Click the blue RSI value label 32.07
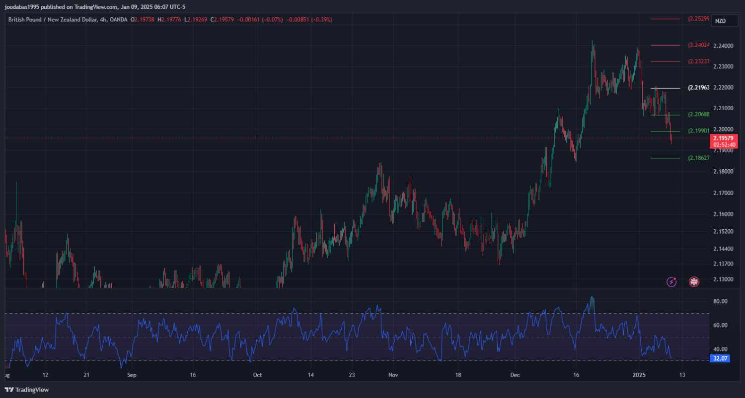 [x=720, y=358]
